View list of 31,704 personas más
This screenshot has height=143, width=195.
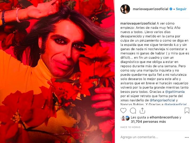click(x=148, y=122)
